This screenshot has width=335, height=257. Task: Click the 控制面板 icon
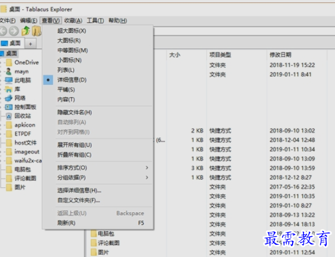pos(9,107)
